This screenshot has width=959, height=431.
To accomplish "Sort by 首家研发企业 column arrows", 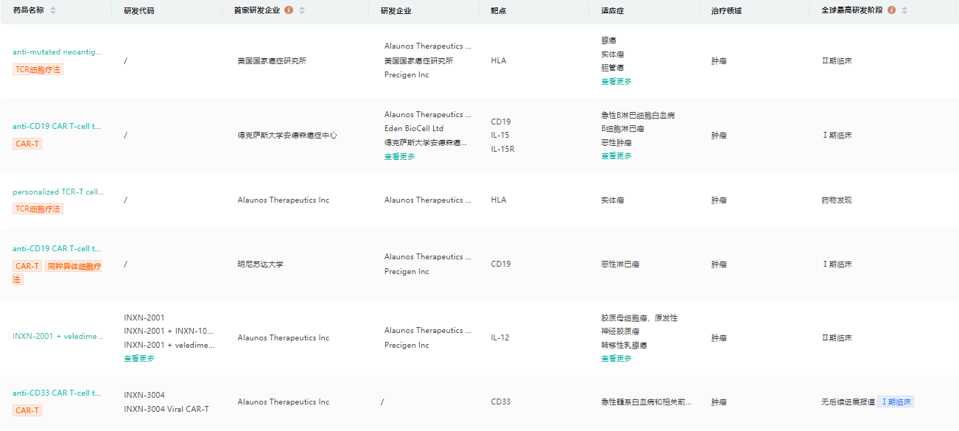I will (x=302, y=10).
